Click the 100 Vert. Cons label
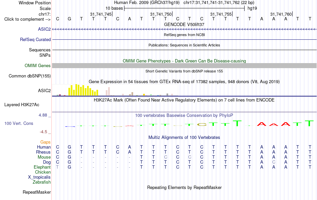 pyautogui.click(x=19, y=123)
